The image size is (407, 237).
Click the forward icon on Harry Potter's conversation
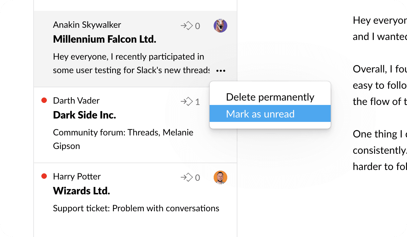pos(187,177)
